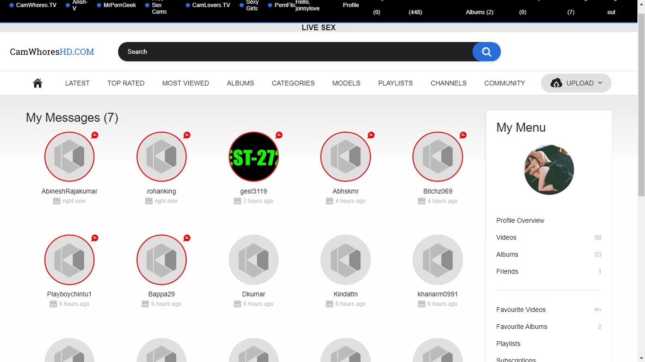Click the CamWhoresHD.COM site logo
Screen dimensions: 645x362
52,52
